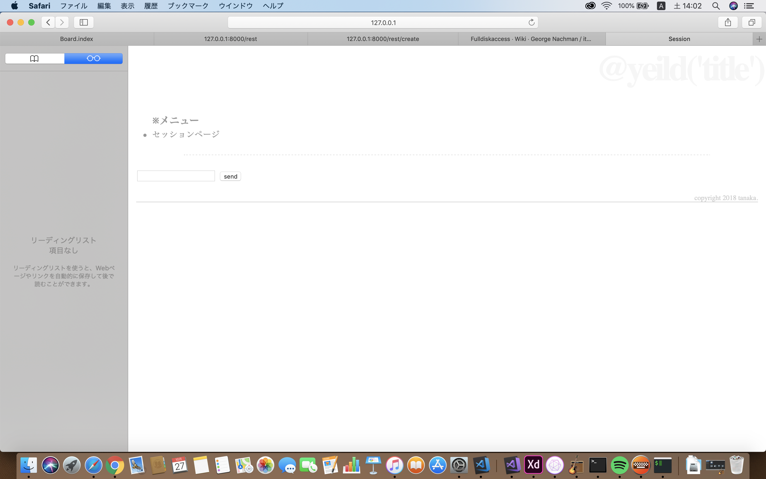
Task: Open the ヘルプ menu
Action: click(x=273, y=6)
